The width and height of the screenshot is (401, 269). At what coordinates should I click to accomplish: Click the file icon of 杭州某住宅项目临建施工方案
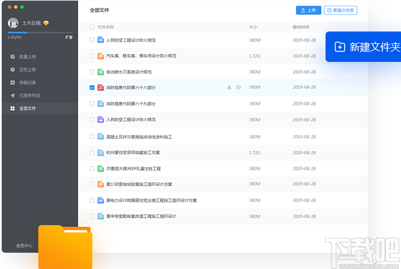coord(100,153)
